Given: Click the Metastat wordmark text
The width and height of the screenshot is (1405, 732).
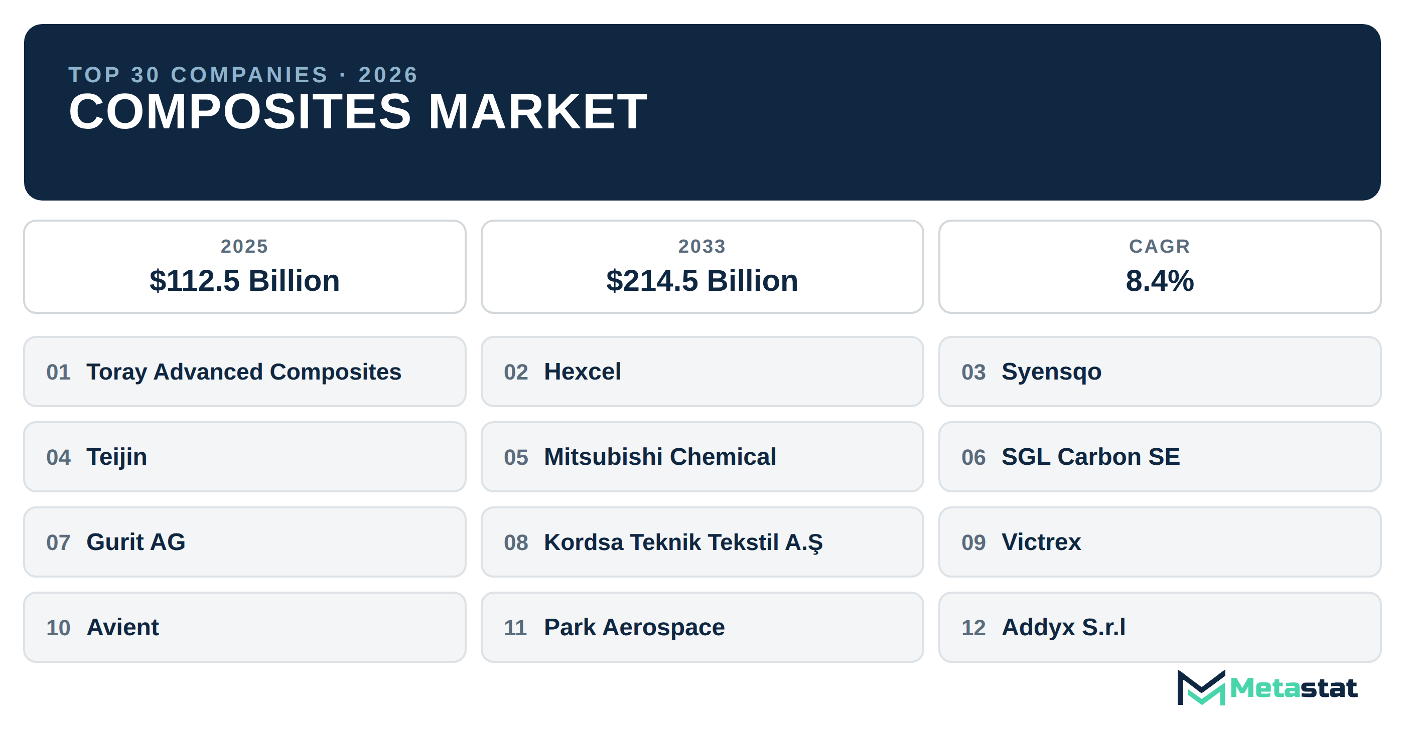Looking at the screenshot, I should (x=1294, y=688).
